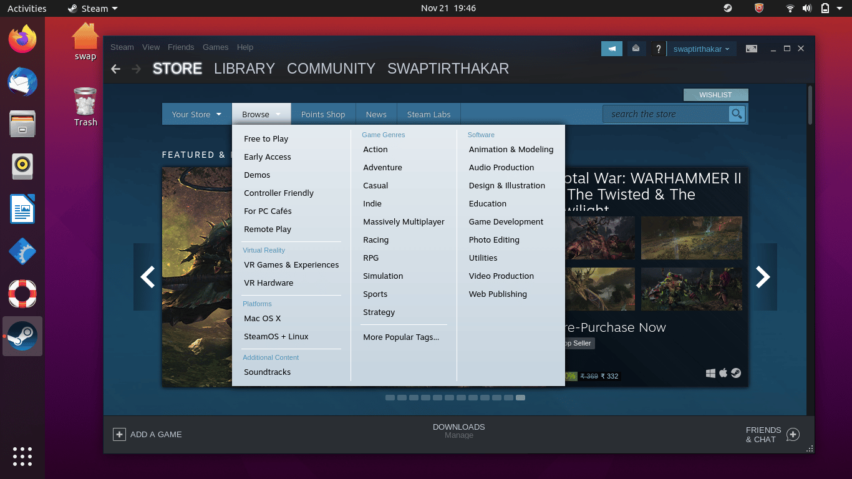Click into the search the store field
This screenshot has width=852, height=479.
pos(666,114)
